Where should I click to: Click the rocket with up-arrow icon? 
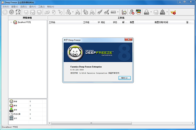coord(106,12)
